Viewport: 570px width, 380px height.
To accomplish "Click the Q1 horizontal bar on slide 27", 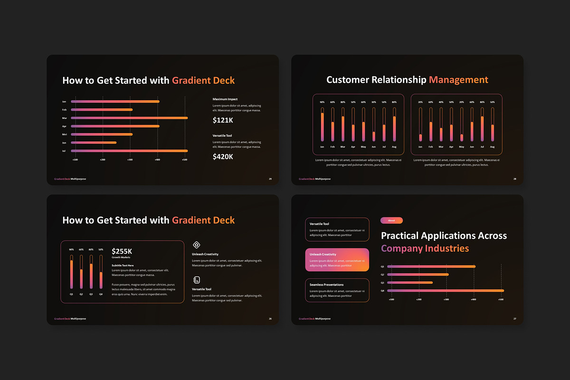I will [431, 266].
